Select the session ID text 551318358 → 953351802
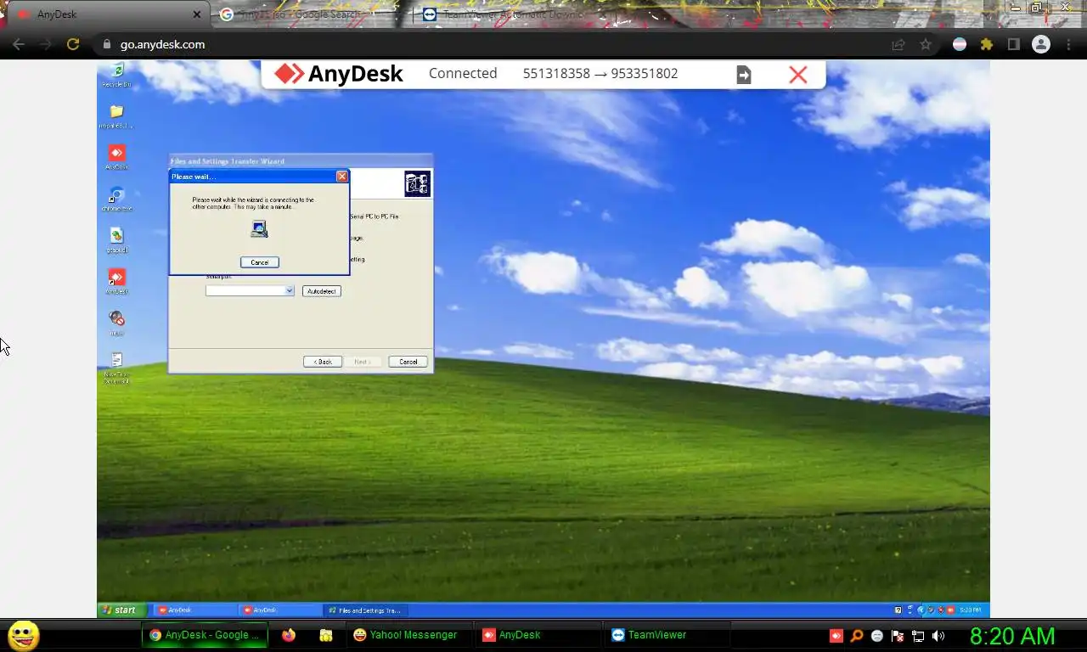 click(600, 73)
